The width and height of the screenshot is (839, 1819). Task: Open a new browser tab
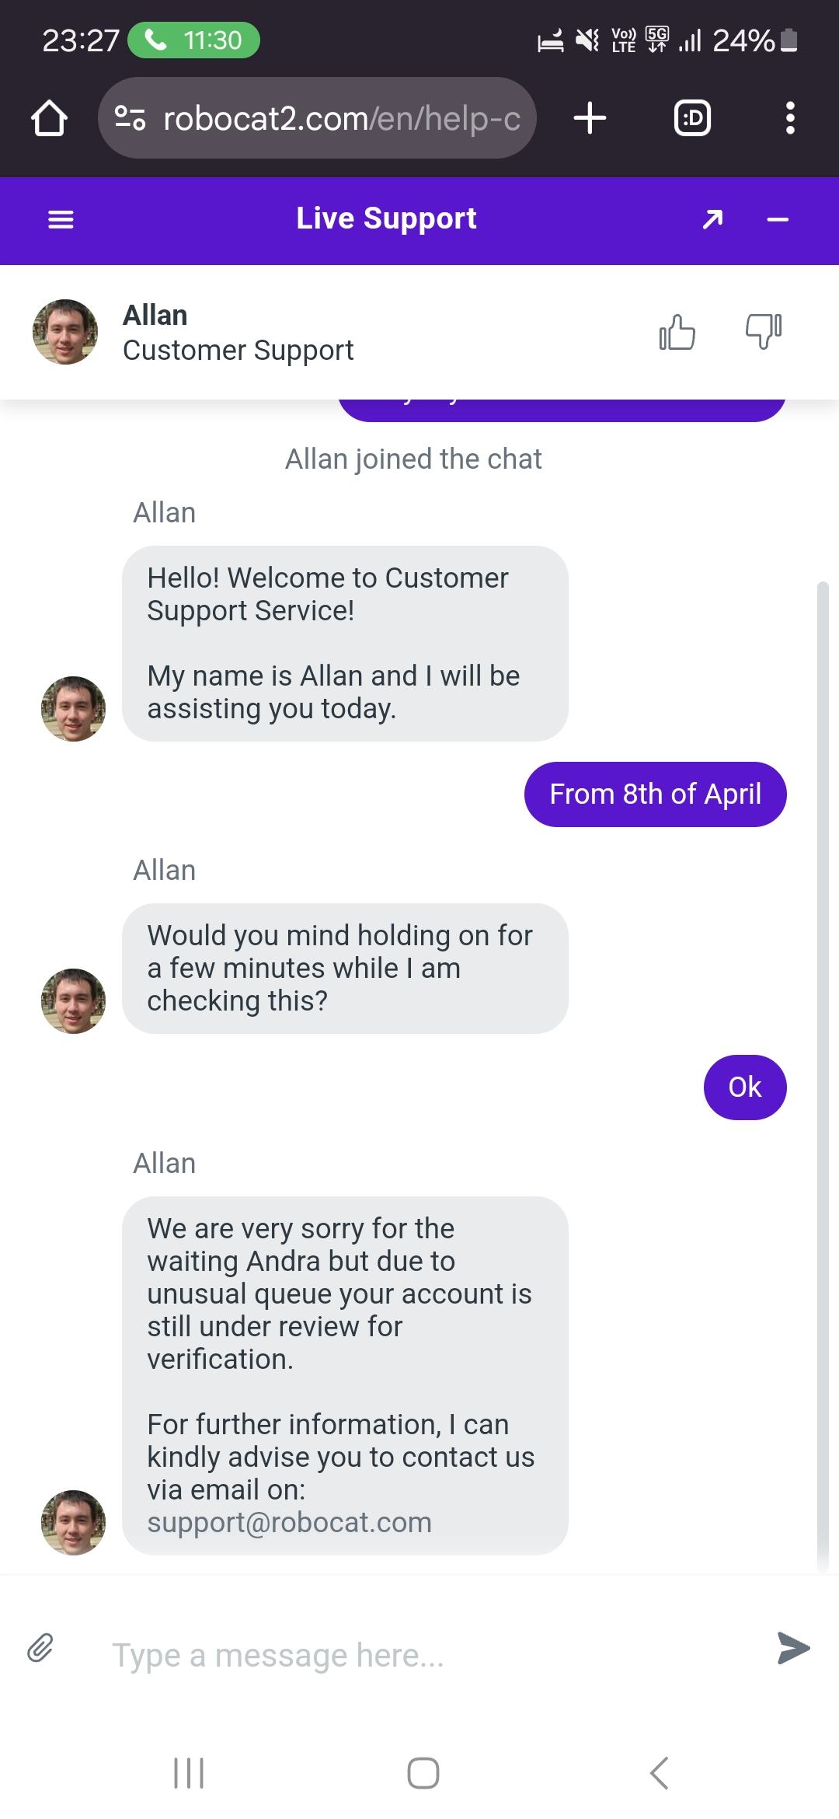click(x=590, y=118)
